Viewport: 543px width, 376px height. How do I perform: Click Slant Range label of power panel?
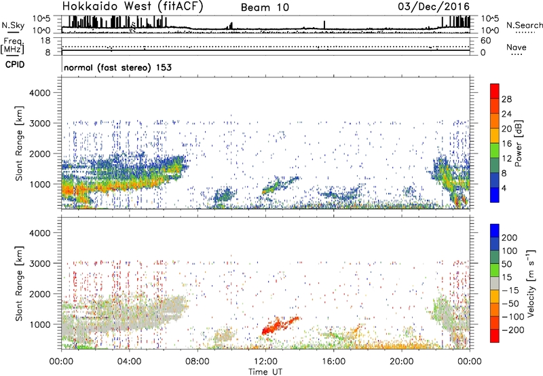tap(19, 143)
